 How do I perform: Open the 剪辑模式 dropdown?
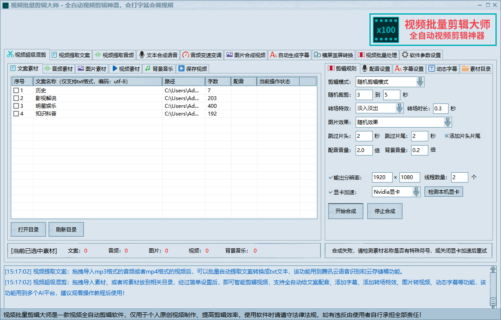pyautogui.click(x=420, y=82)
